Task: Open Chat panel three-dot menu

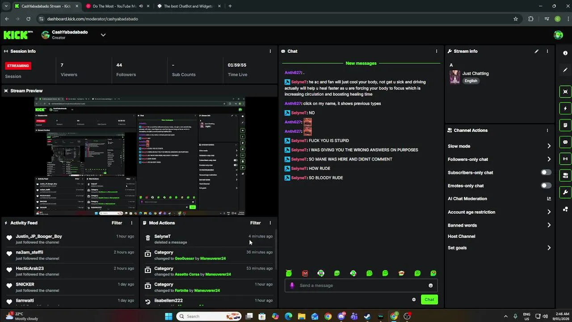Action: tap(437, 51)
